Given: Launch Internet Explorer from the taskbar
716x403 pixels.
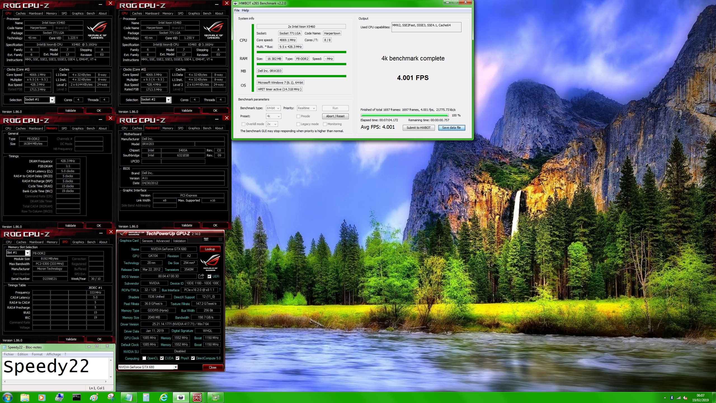Looking at the screenshot, I should tap(164, 397).
